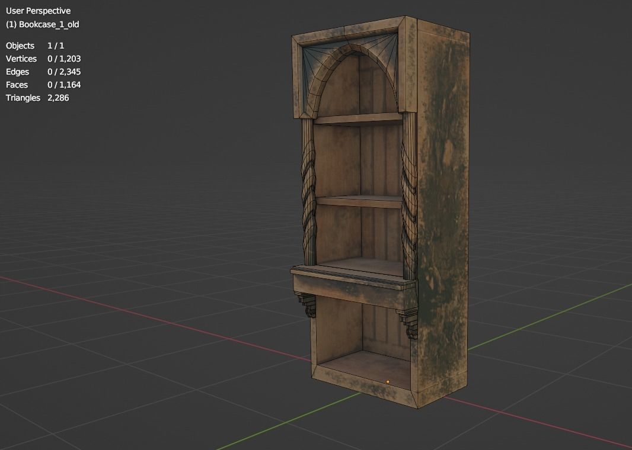Click the "Triangles 2,286" statistic

coord(37,98)
